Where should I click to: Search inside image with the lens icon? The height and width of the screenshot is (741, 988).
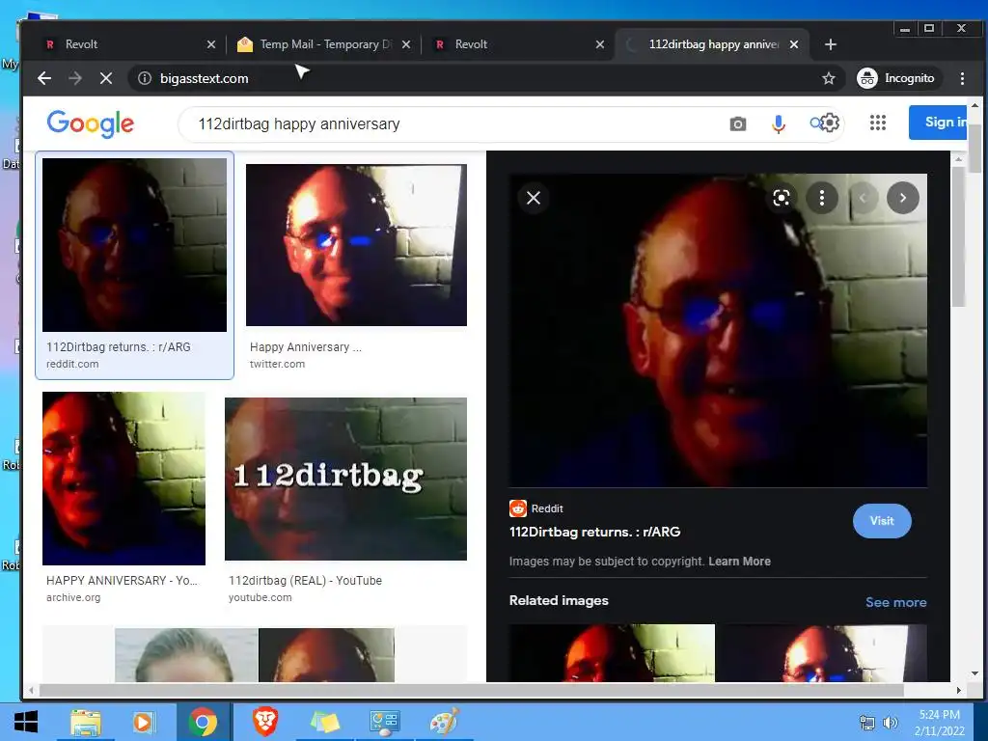point(782,198)
